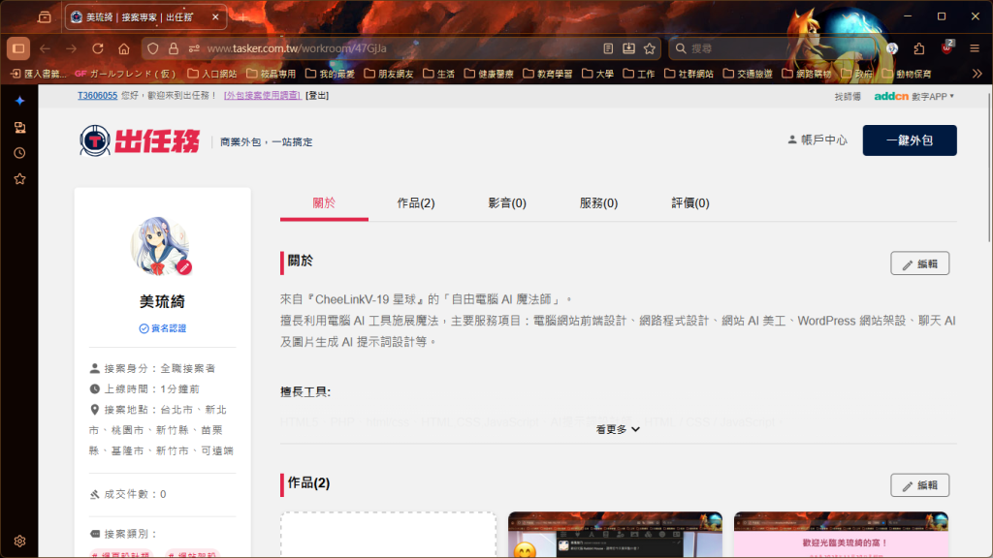Screen dimensions: 993x558
Task: Click the 一鍵外包 button
Action: point(909,140)
